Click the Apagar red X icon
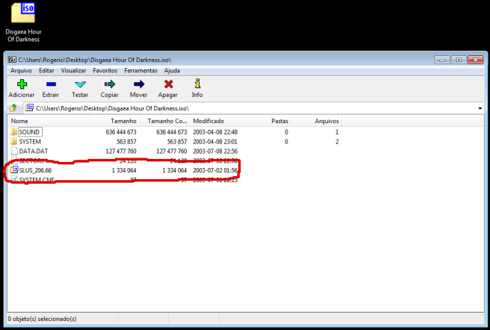Viewport: 490px width, 330px height. pyautogui.click(x=168, y=84)
